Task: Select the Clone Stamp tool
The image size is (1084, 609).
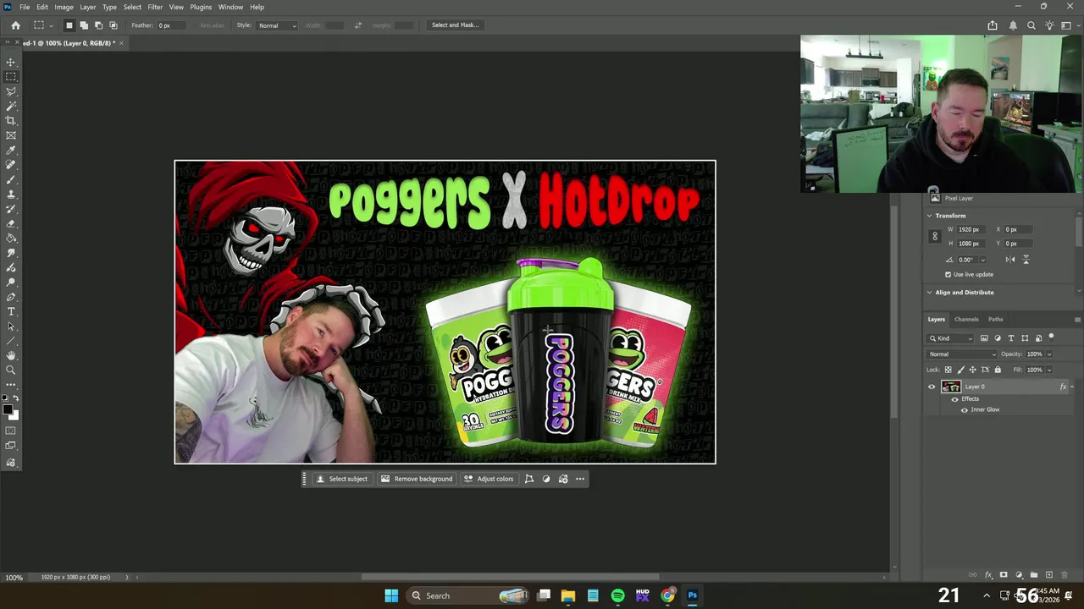Action: [11, 195]
